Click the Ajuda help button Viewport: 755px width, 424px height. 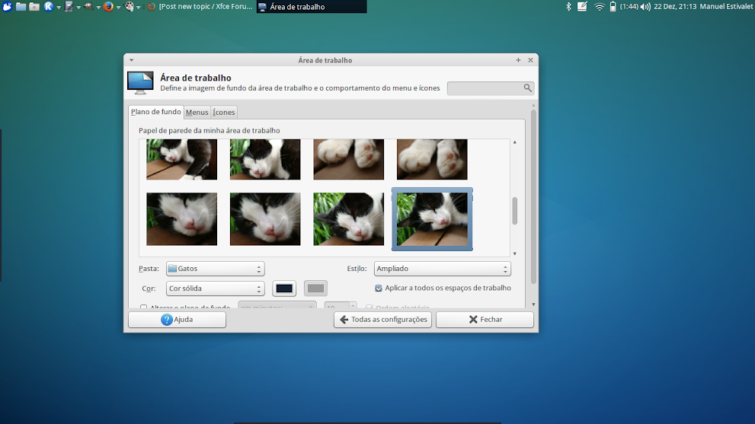point(177,320)
